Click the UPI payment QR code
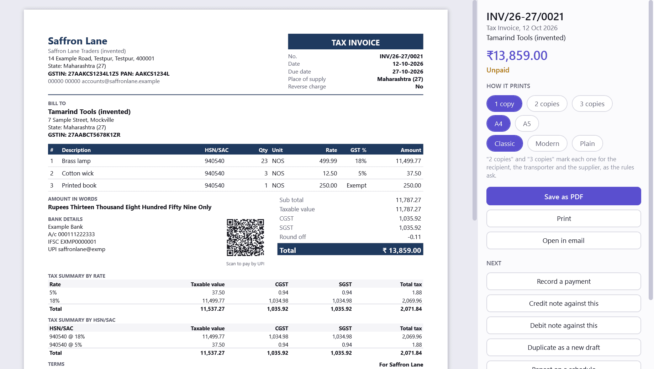The width and height of the screenshot is (654, 369). [x=246, y=238]
